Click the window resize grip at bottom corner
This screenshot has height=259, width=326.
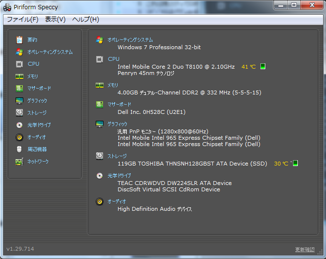(320, 252)
